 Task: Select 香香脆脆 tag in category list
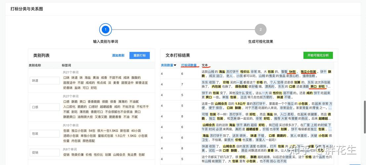click(94, 102)
